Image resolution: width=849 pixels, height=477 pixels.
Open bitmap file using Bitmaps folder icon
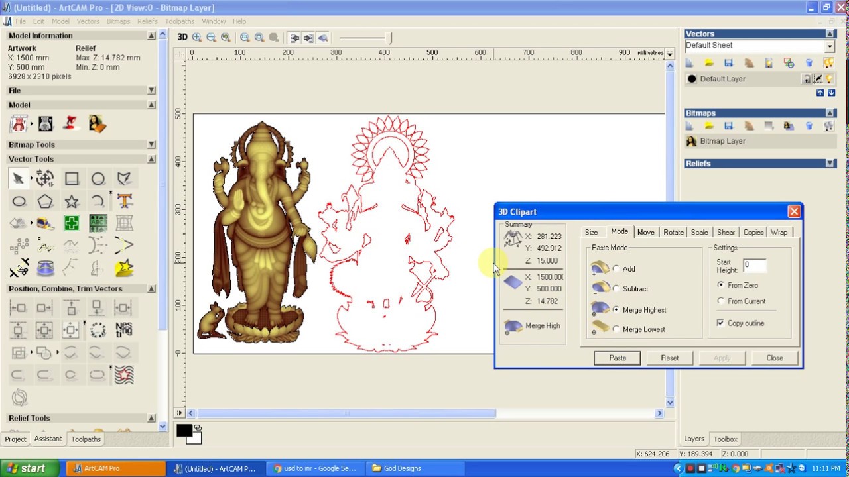coord(709,126)
